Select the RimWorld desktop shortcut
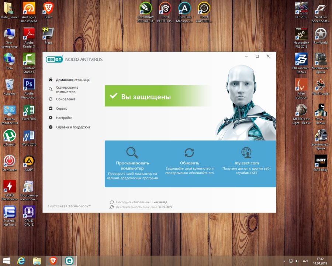 pos(321,36)
